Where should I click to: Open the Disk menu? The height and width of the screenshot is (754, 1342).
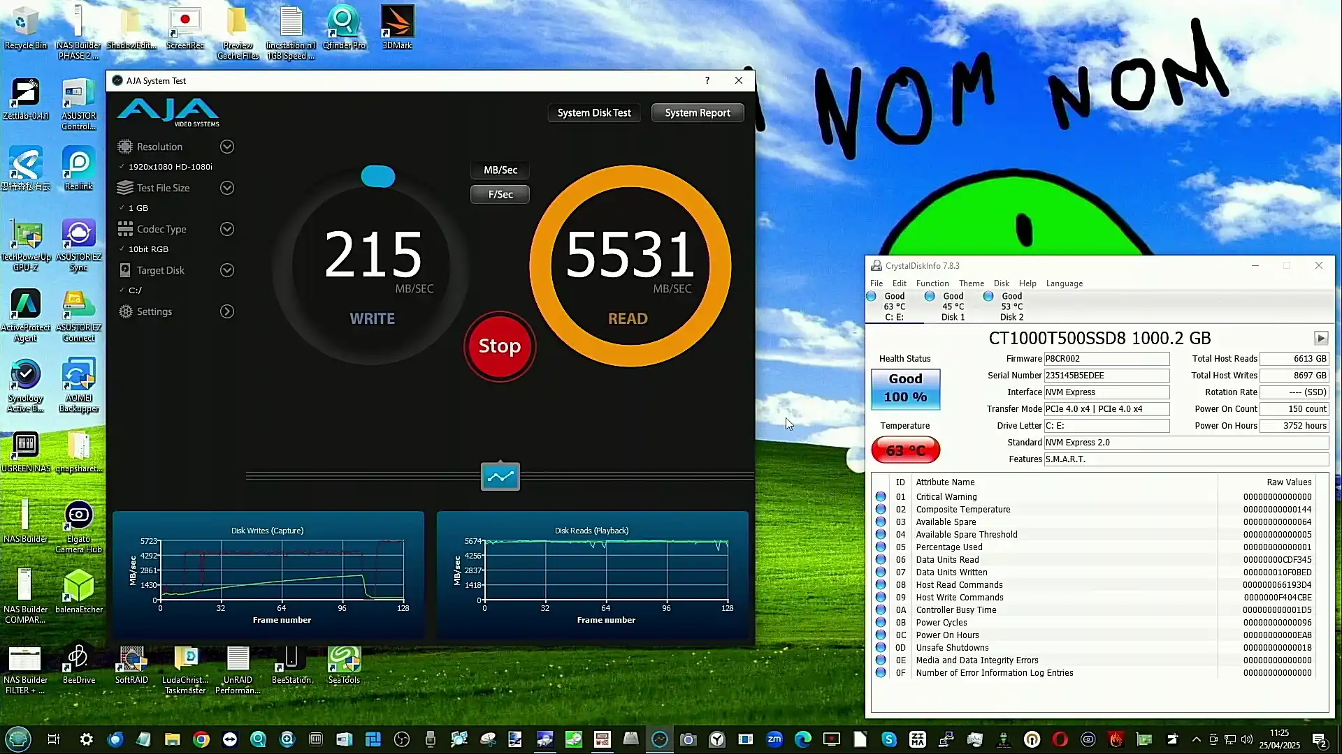pos(1002,283)
